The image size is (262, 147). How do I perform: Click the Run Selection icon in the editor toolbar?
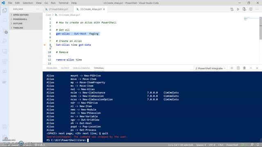click(244, 9)
